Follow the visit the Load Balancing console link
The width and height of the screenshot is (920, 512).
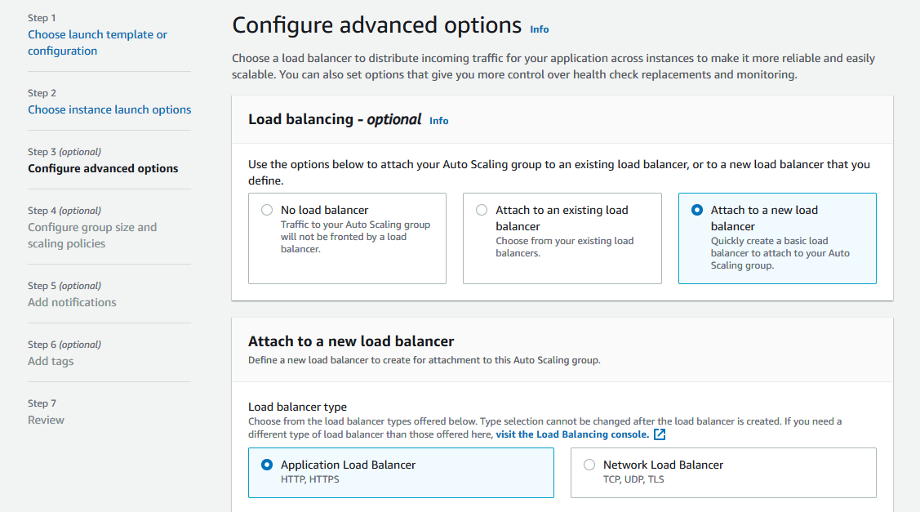[x=571, y=434]
